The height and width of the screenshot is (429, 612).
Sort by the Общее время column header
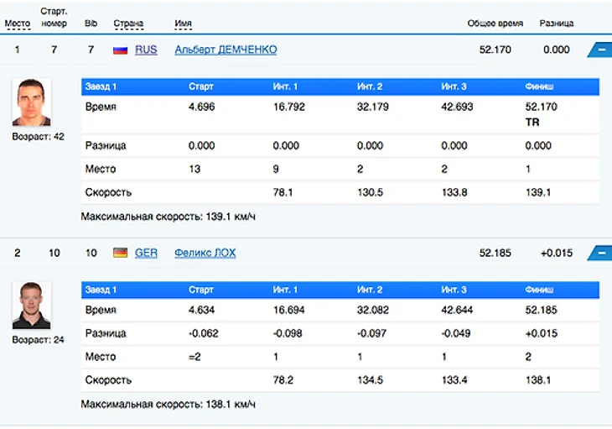[495, 24]
